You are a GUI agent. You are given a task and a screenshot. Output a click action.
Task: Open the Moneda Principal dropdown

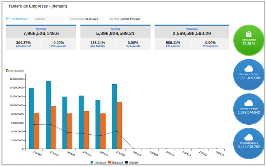(x=130, y=18)
